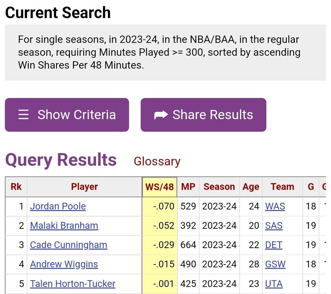
Task: Follow the SAS team link
Action: pyautogui.click(x=274, y=226)
